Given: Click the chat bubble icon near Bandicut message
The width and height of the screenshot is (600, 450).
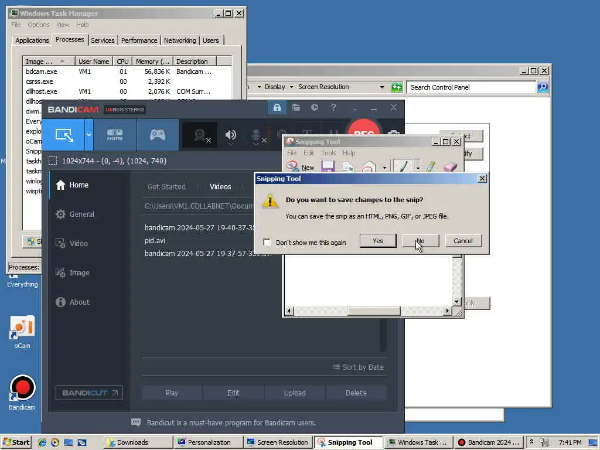Looking at the screenshot, I should [136, 422].
